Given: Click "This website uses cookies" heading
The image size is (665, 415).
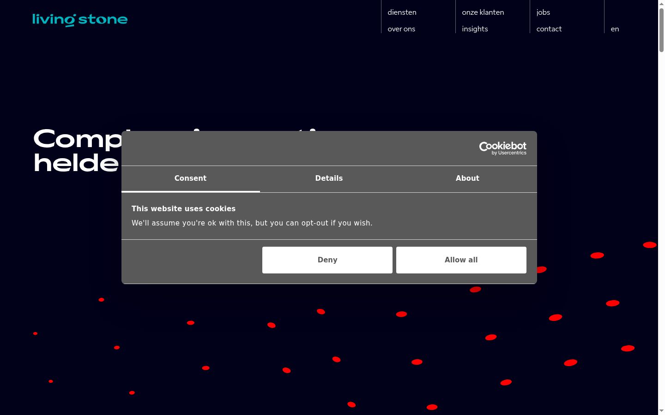Looking at the screenshot, I should 183,209.
